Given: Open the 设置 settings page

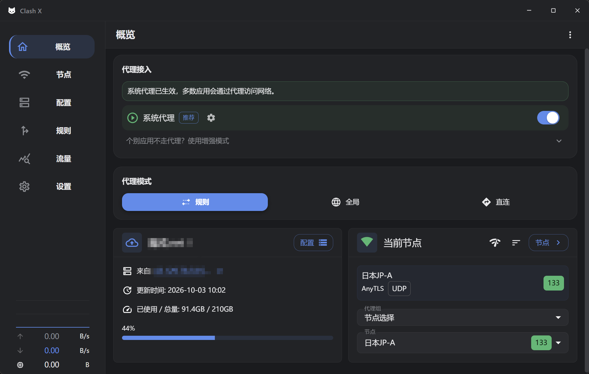Looking at the screenshot, I should pos(52,187).
